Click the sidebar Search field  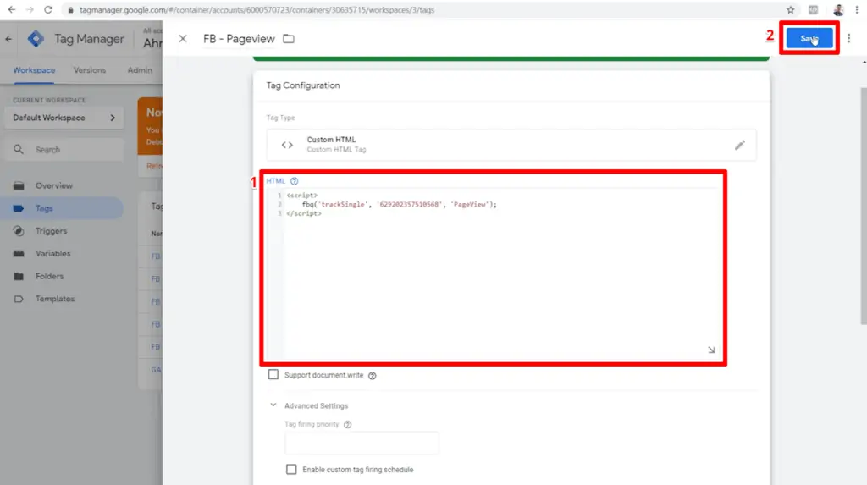64,150
